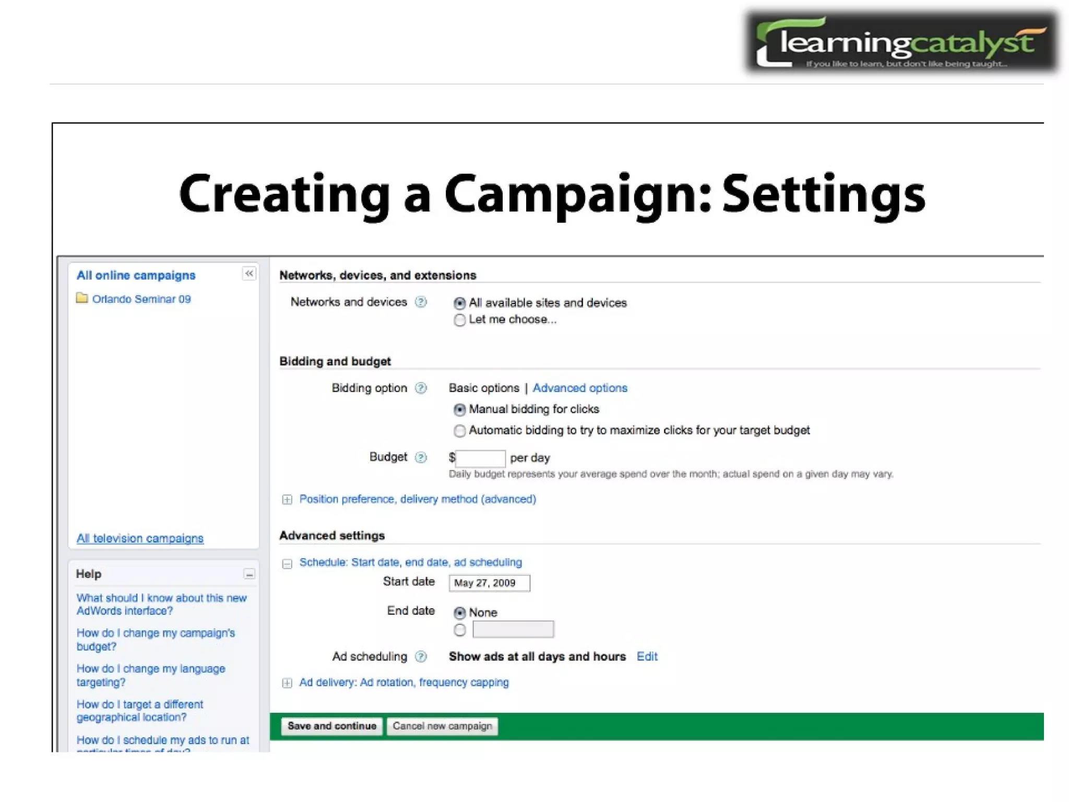1069x802 pixels.
Task: Select Manual bidding for clicks
Action: click(459, 410)
